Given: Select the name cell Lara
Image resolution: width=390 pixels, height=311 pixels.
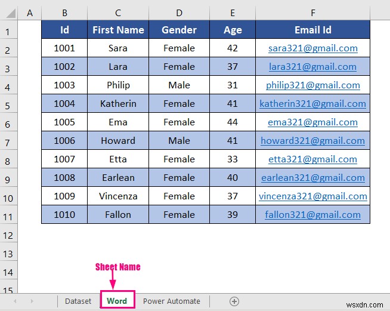Looking at the screenshot, I should [118, 66].
